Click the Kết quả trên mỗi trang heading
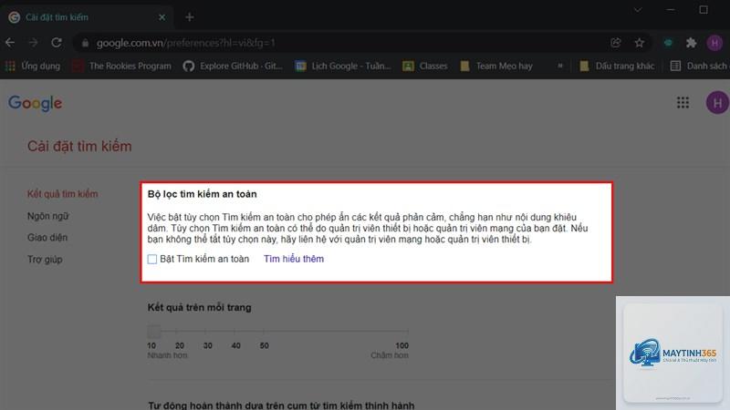Screen dimensions: 730x410 coord(199,307)
